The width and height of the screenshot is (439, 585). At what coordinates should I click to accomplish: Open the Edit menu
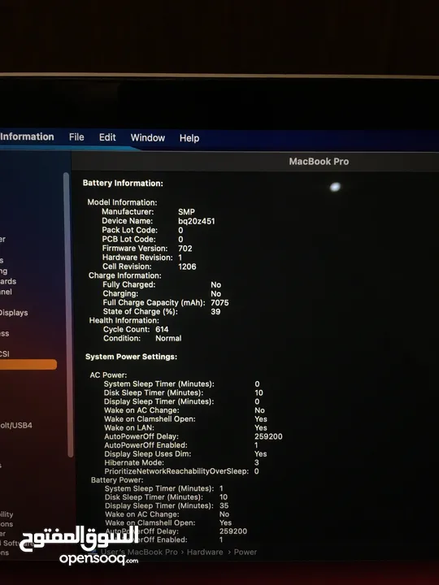[x=107, y=137]
